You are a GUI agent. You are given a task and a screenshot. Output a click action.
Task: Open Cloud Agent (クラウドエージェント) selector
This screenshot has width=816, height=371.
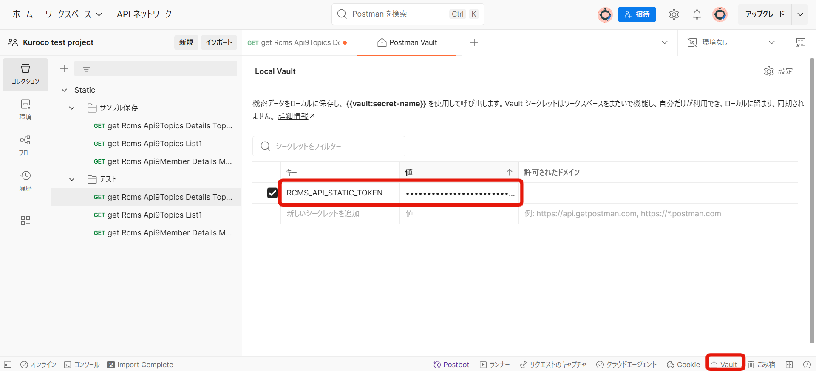[626, 365]
